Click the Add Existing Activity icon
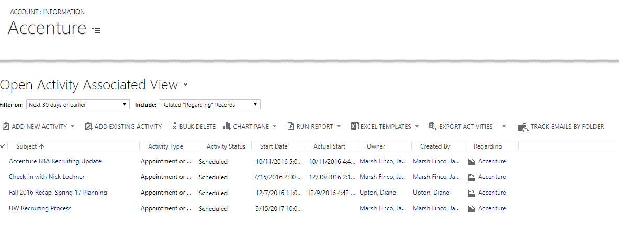 [88, 127]
